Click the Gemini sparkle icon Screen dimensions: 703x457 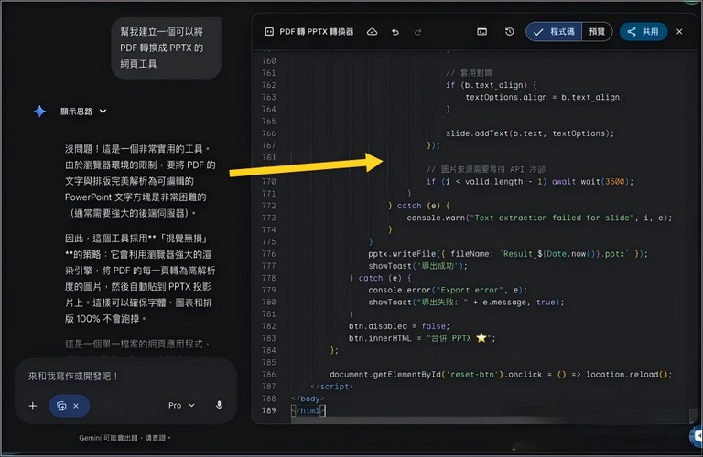(39, 111)
